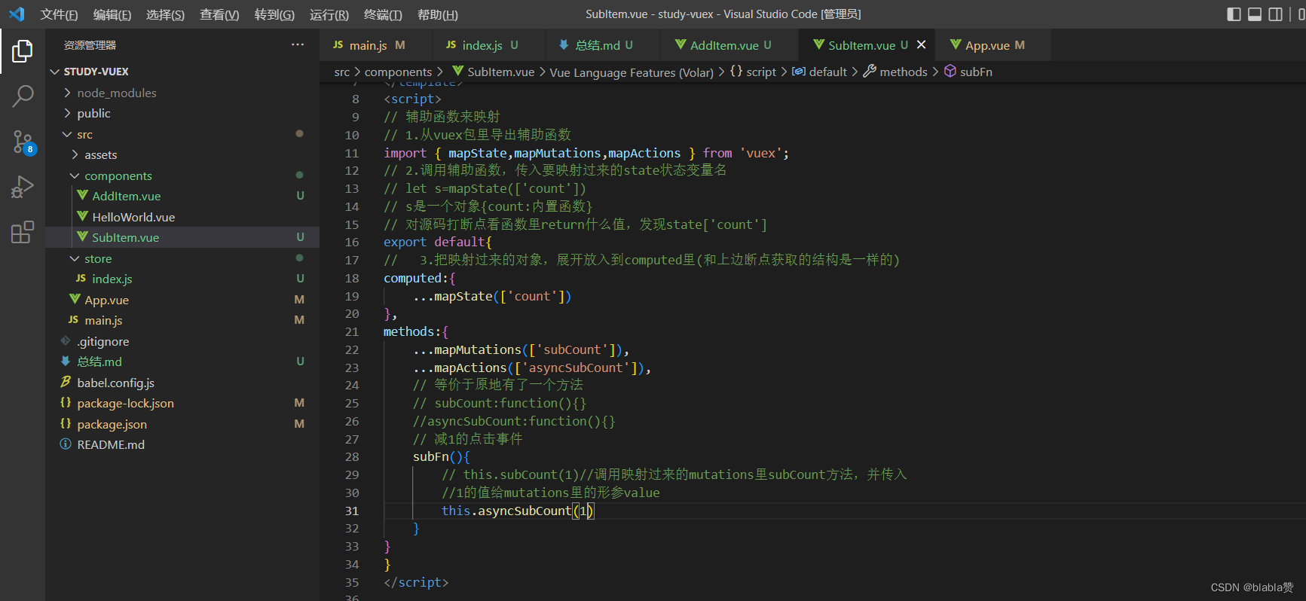The image size is (1306, 601).
Task: Click the subFn(){ method definition
Action: click(441, 456)
